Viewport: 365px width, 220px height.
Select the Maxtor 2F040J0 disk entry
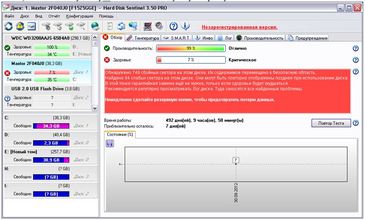point(48,72)
